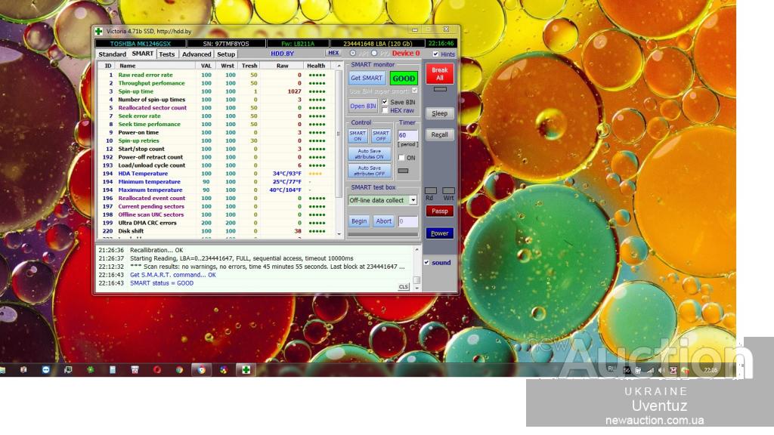Select the Ultra DMA CRC errors row
The image size is (774, 435).
[x=215, y=223]
